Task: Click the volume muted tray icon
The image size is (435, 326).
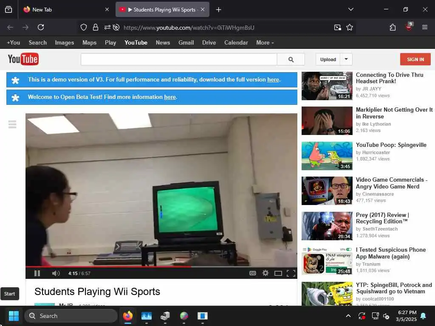Action: tap(386, 316)
